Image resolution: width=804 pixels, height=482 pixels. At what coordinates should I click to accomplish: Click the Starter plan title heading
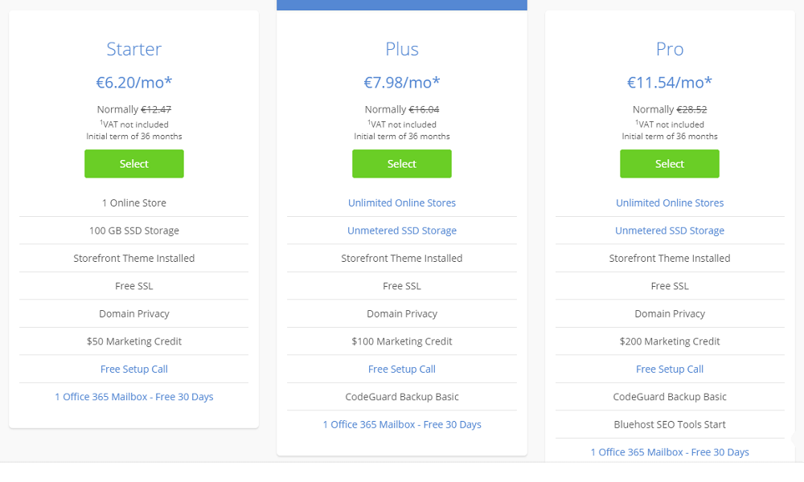[134, 49]
